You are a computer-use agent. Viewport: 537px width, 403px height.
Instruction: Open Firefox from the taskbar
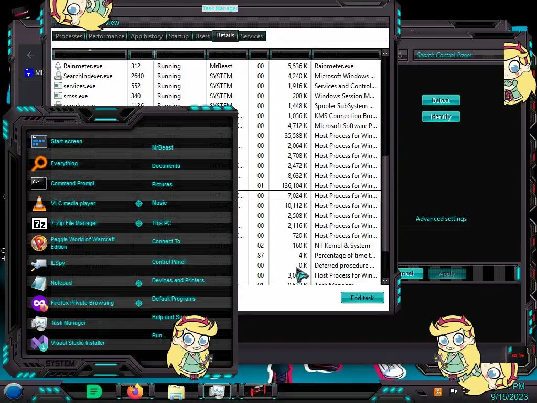(x=136, y=391)
